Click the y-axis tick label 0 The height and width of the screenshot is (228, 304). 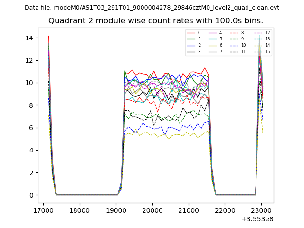[x=30, y=195]
